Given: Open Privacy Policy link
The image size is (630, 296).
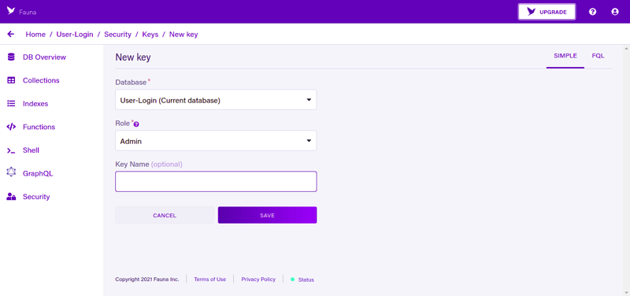Looking at the screenshot, I should click(258, 279).
